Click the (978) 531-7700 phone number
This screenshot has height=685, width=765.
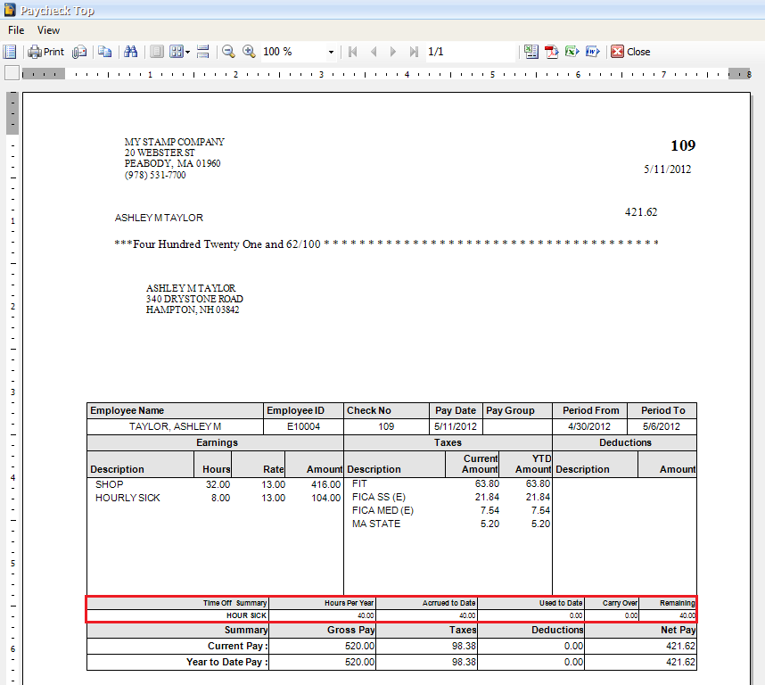point(155,175)
